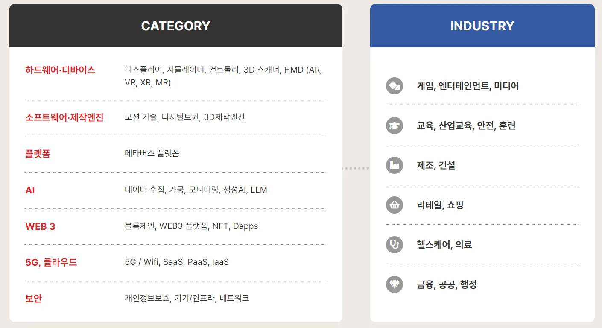This screenshot has height=328, width=602.
Task: Click the stethoscope healthcare icon
Action: [x=394, y=245]
